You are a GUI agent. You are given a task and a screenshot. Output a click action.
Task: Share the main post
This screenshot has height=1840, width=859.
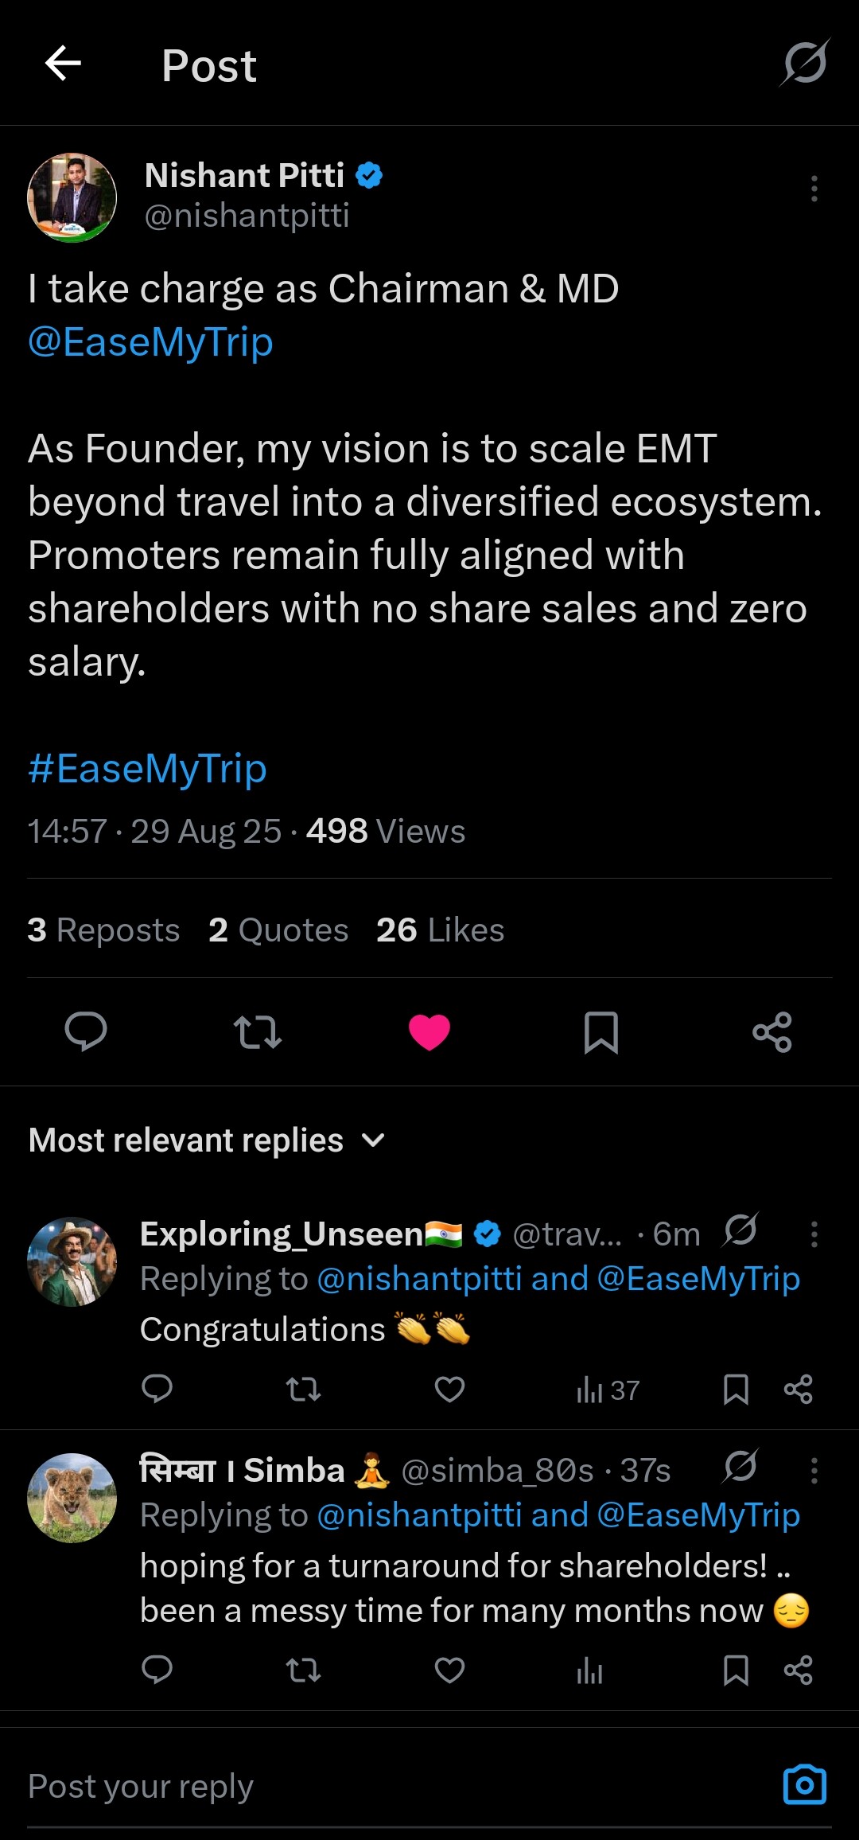[772, 1032]
